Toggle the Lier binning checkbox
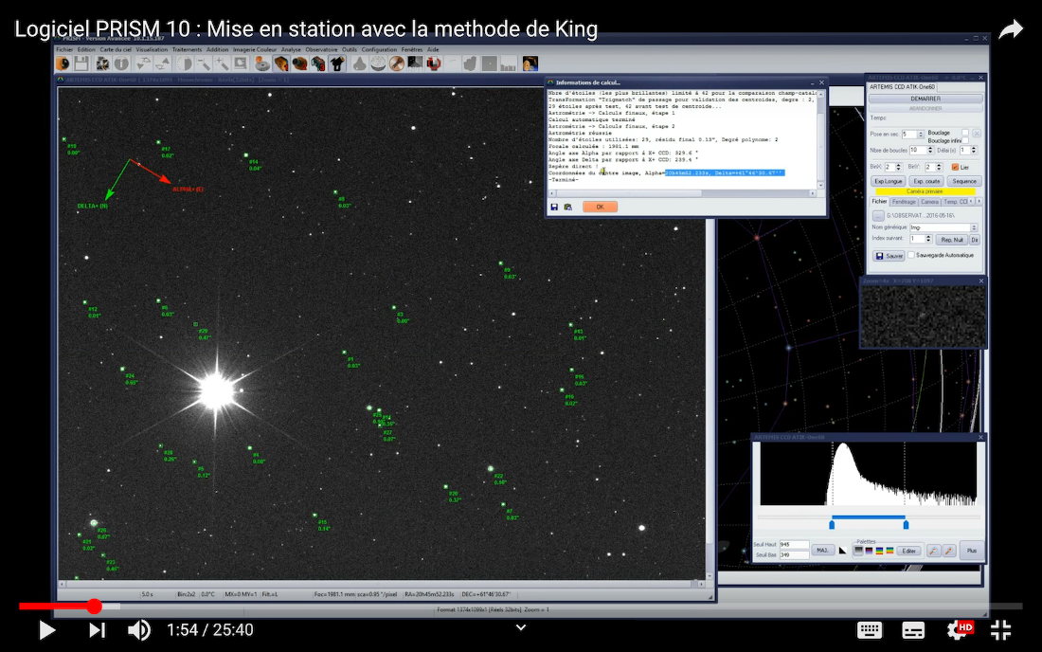 pyautogui.click(x=955, y=167)
